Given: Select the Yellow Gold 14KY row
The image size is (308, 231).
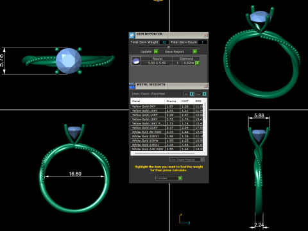Looking at the screenshot, I should 167,115.
